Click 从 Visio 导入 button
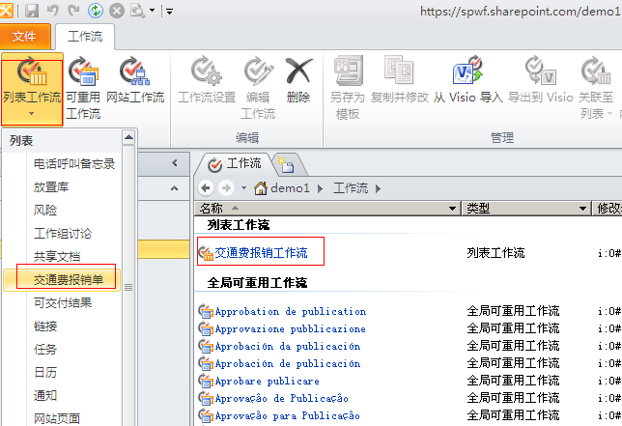622x426 pixels. [468, 81]
